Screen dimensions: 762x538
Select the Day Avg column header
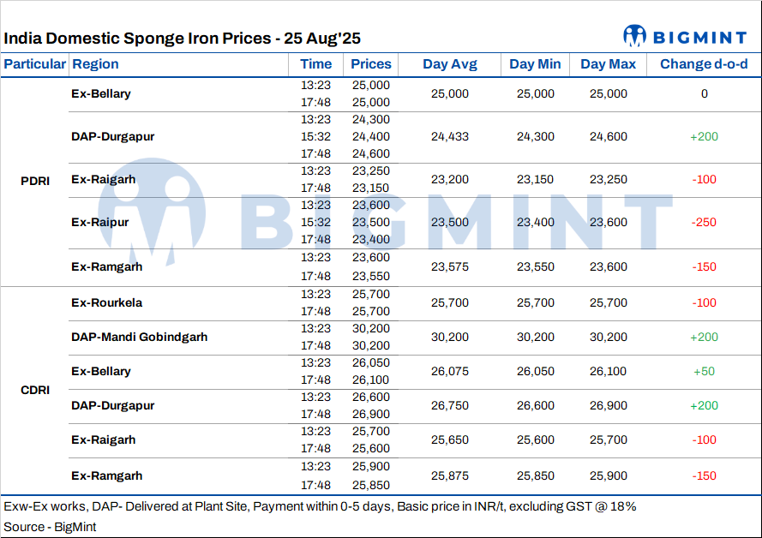point(450,64)
